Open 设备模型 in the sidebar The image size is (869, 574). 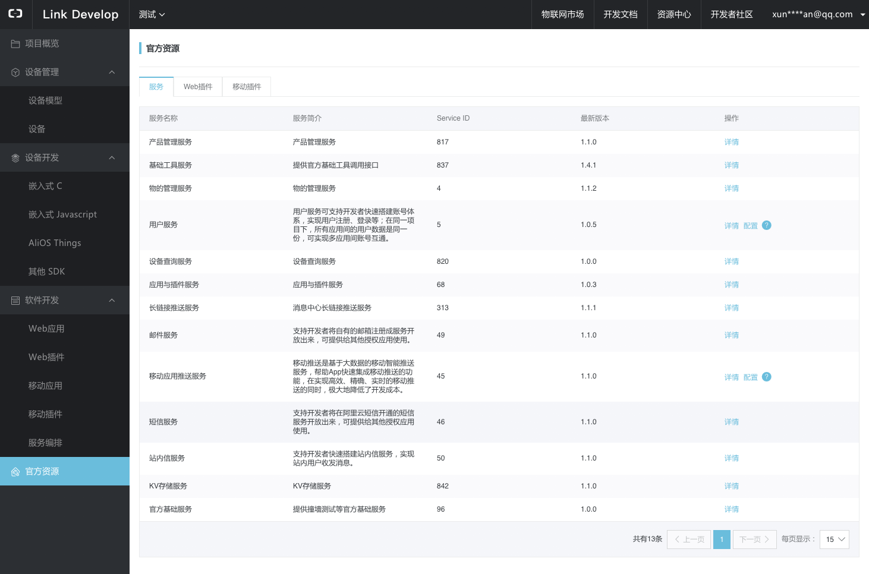pyautogui.click(x=65, y=100)
